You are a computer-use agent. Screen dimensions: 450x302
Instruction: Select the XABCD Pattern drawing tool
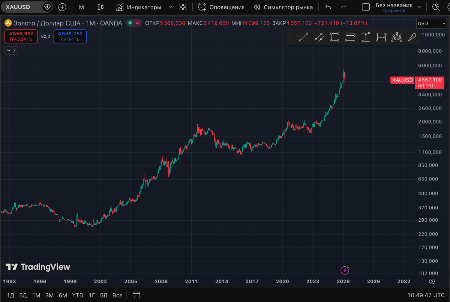(396, 37)
